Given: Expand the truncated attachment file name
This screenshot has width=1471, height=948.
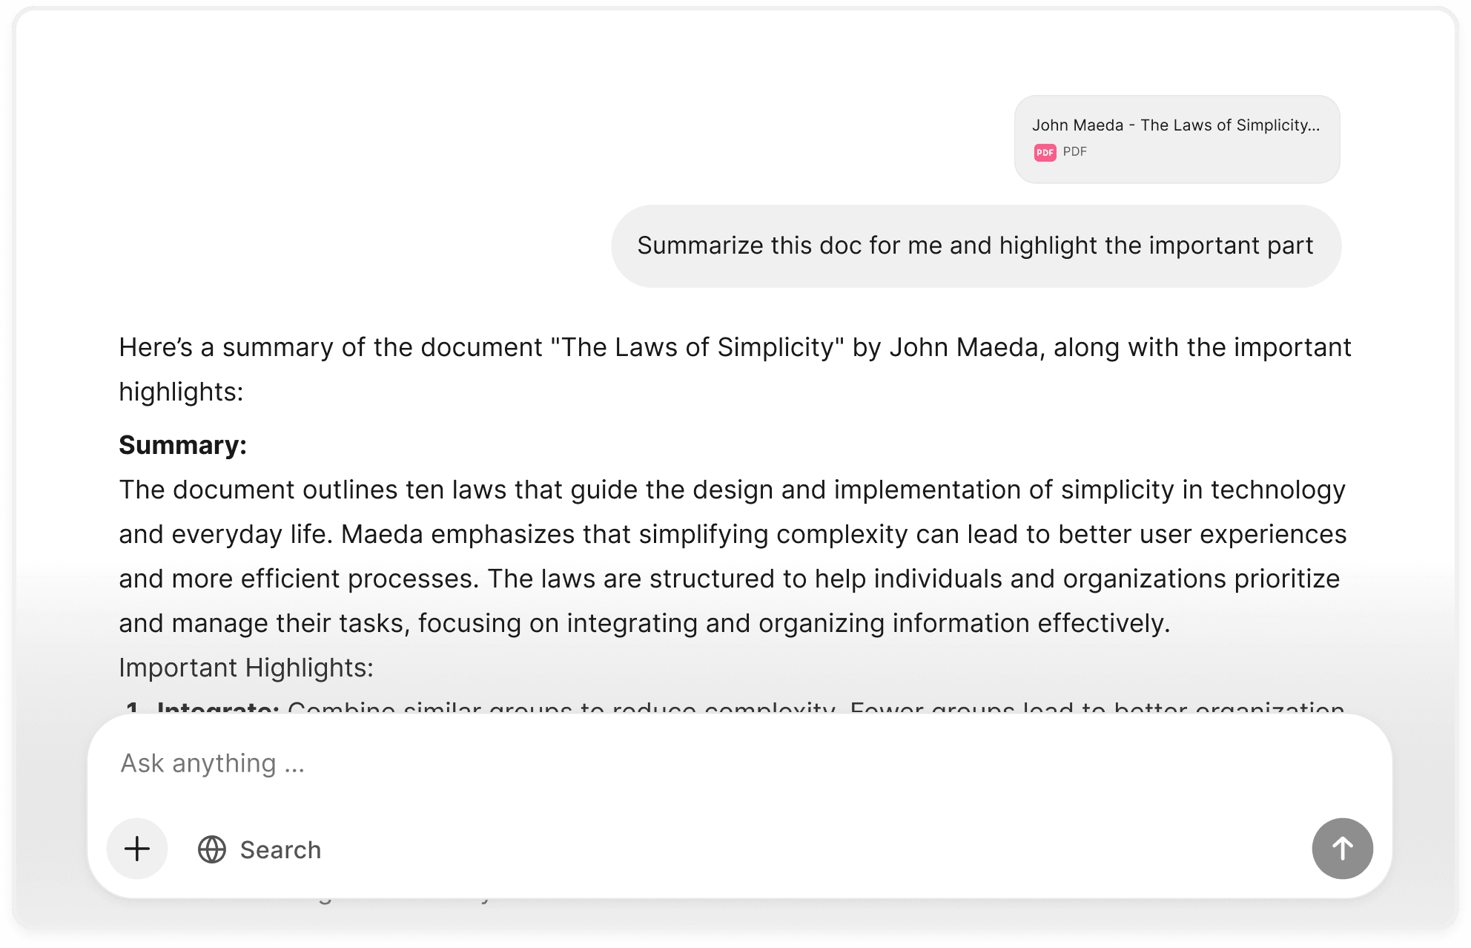Looking at the screenshot, I should pyautogui.click(x=1177, y=125).
